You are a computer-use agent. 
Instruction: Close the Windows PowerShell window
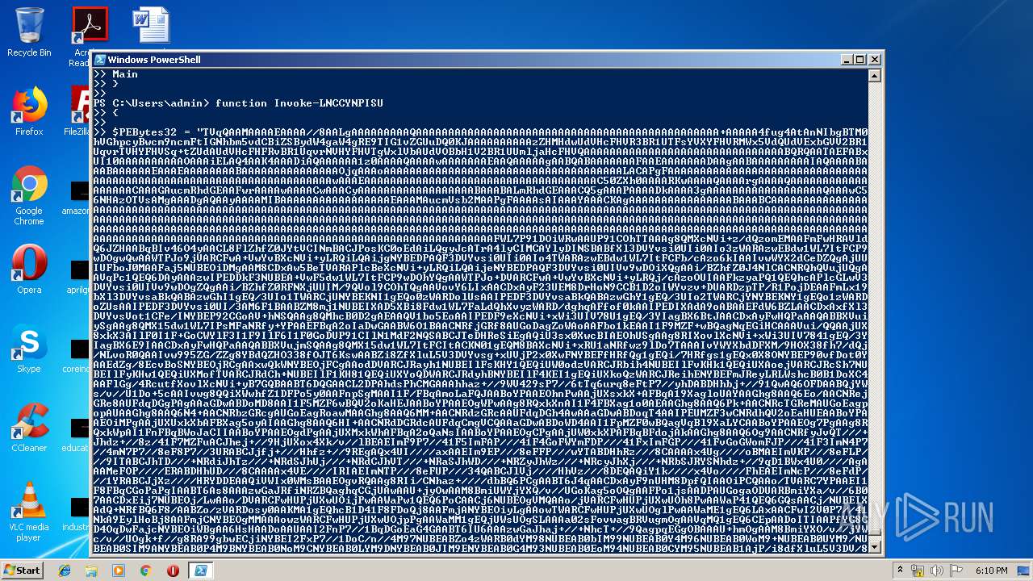873,60
